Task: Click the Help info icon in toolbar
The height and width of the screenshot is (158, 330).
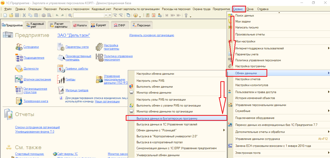Action: click(x=136, y=15)
